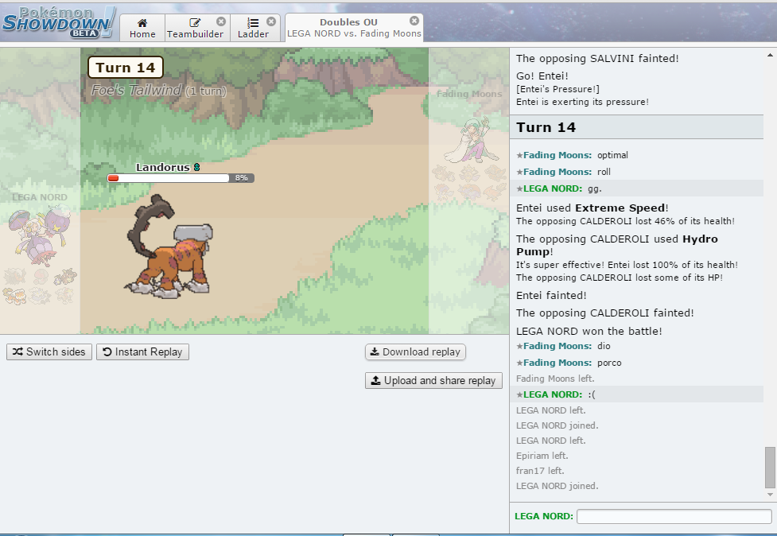Close the Doubles OU battle tab
777x536 pixels.
(414, 21)
